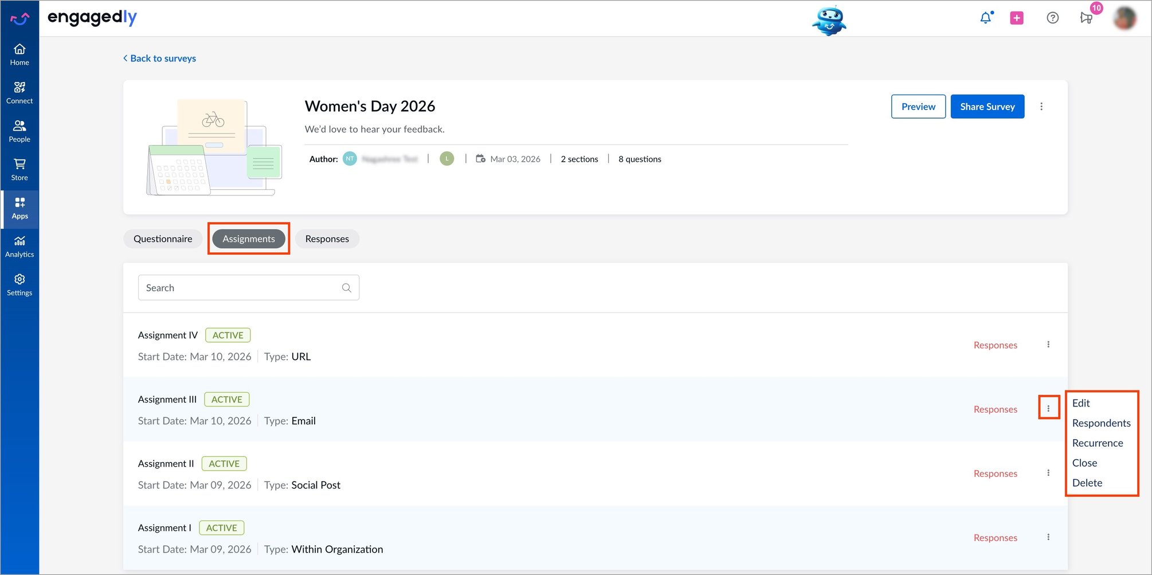Click the pink plus quick-add icon
The image size is (1152, 575).
point(1017,18)
